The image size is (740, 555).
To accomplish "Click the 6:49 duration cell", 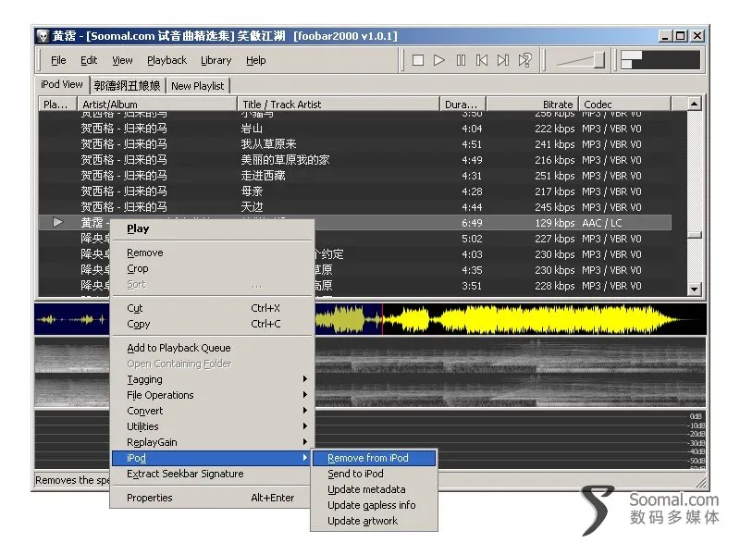I will click(x=472, y=223).
